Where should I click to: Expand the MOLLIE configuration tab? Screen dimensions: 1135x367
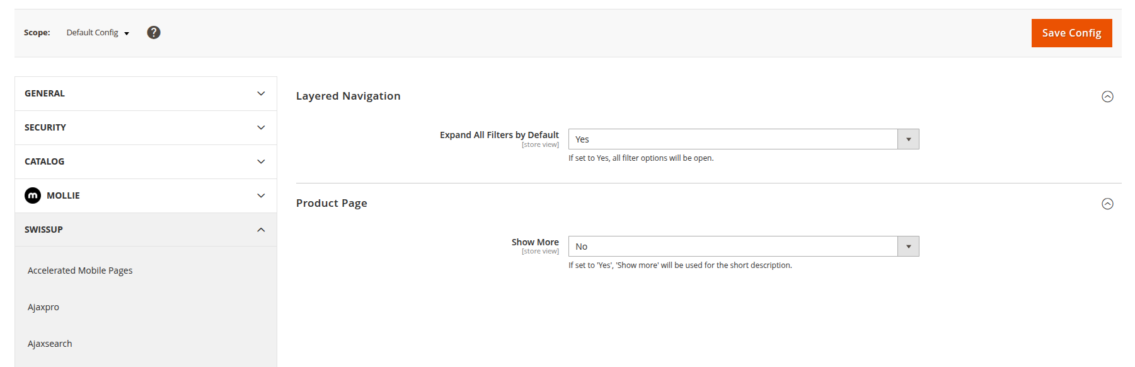click(146, 195)
